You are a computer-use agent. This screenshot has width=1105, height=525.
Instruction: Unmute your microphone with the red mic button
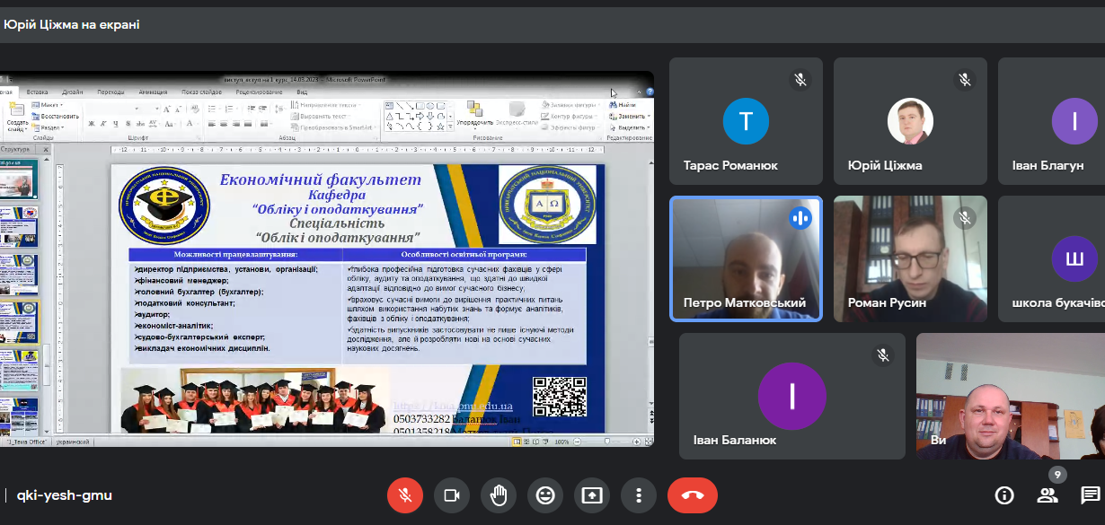(405, 495)
